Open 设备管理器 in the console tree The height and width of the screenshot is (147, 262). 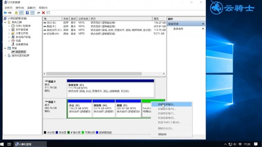(22, 44)
